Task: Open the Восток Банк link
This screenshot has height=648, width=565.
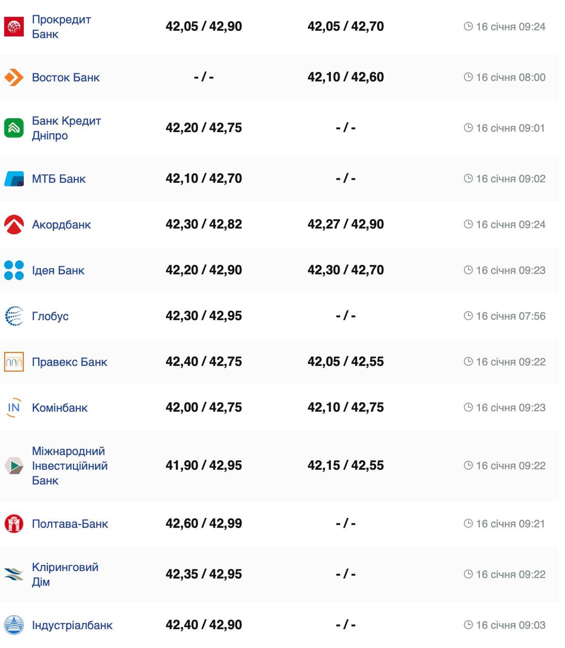Action: coord(65,77)
